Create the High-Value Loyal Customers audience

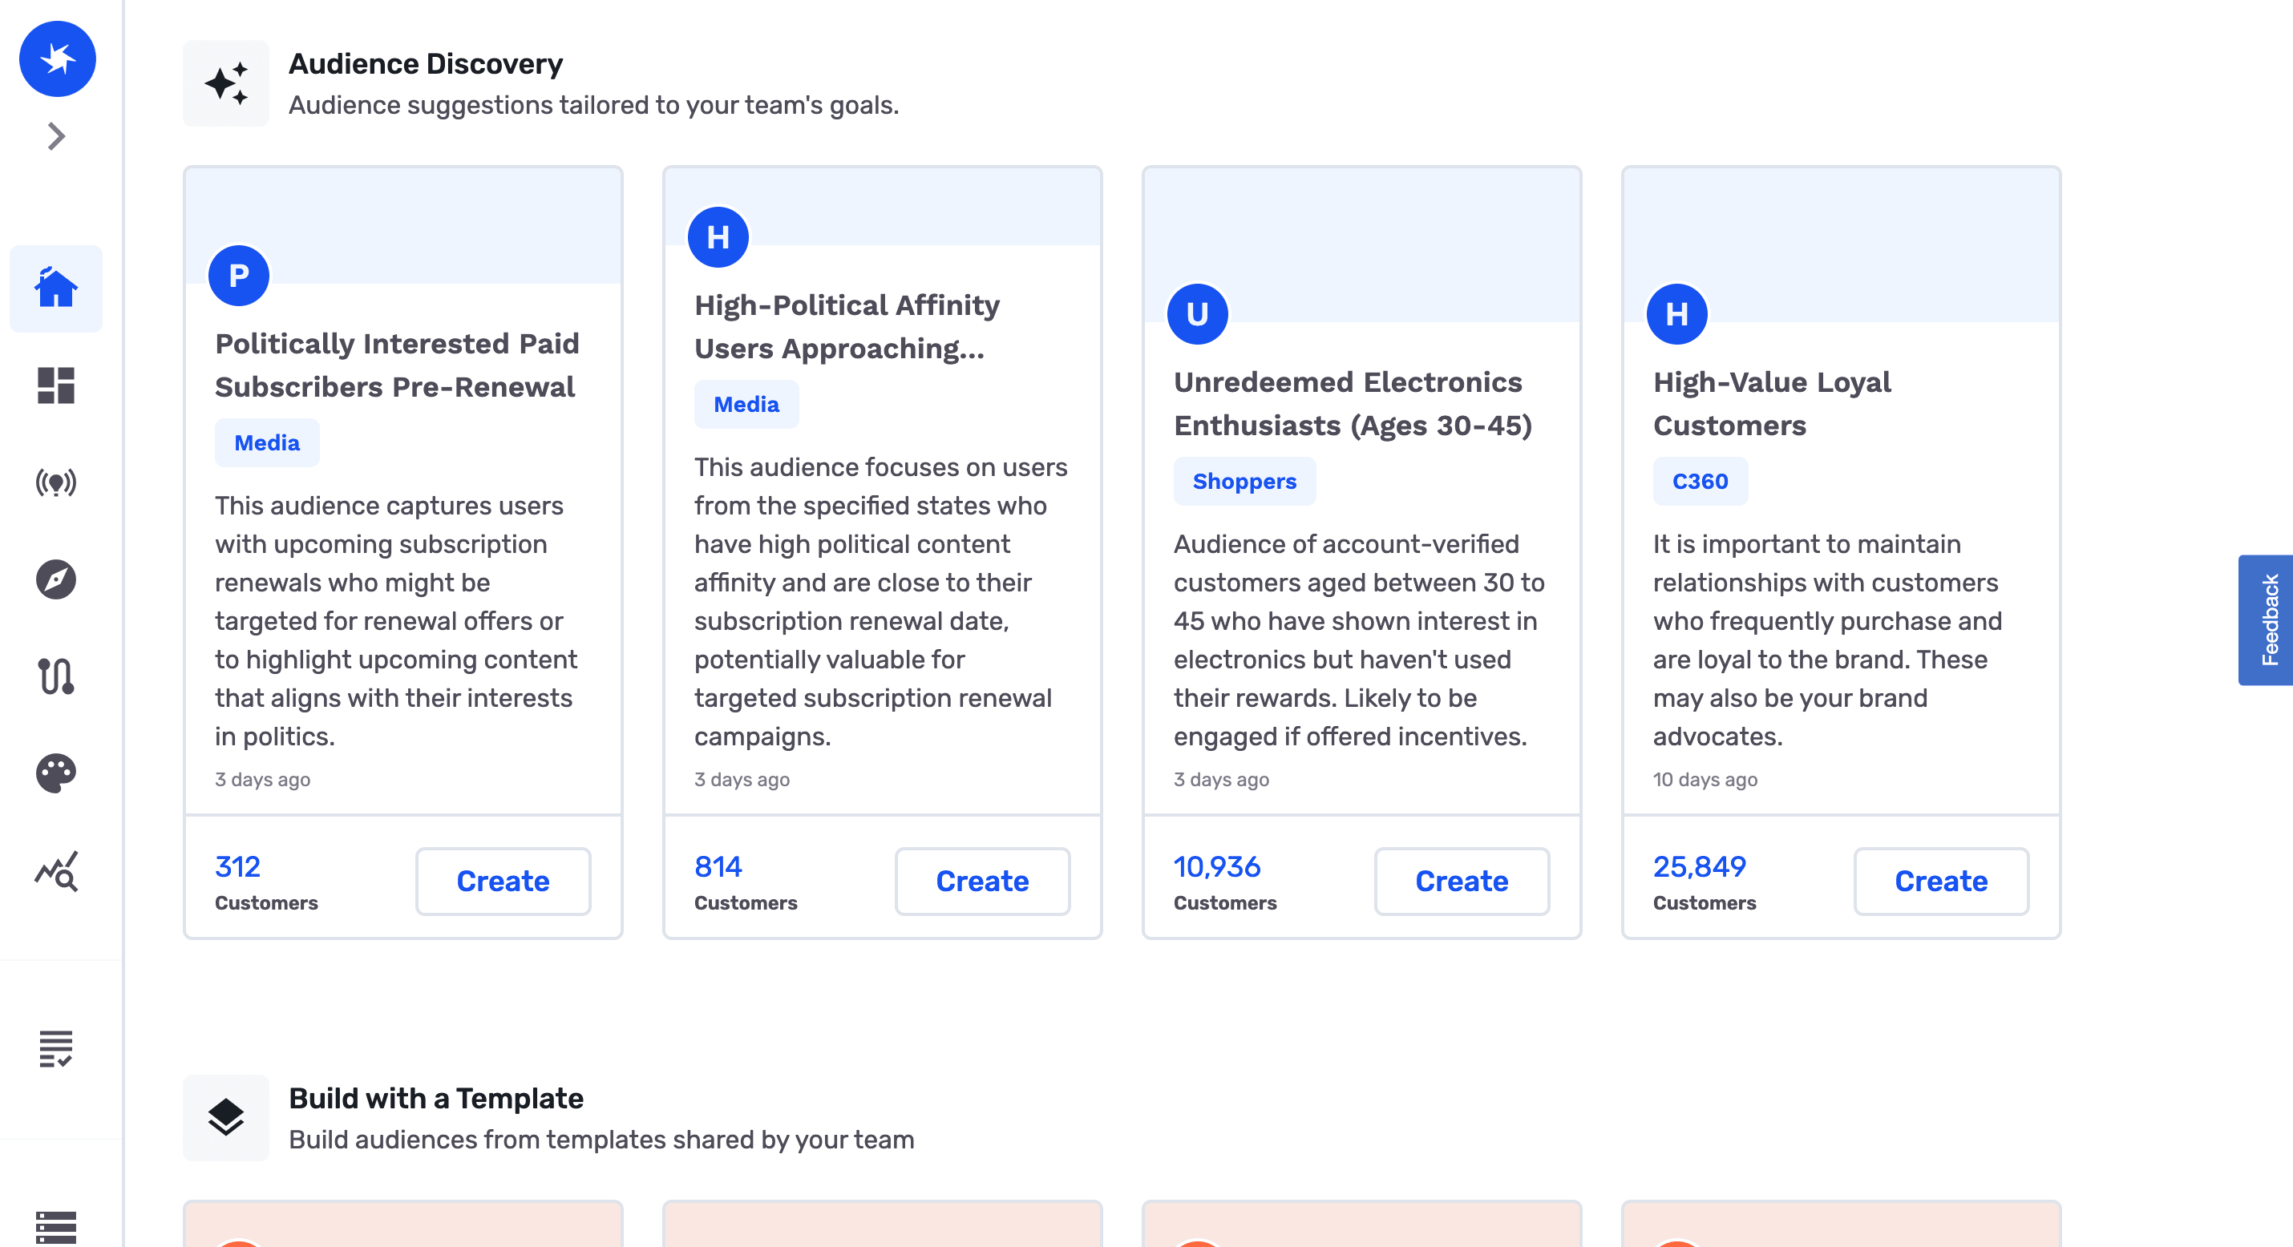pyautogui.click(x=1940, y=882)
